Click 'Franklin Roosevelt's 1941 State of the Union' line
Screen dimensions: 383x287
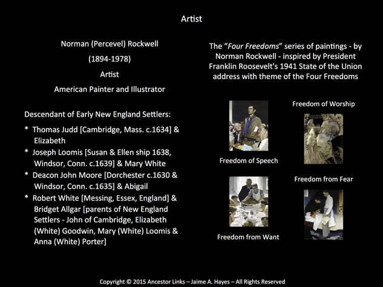click(286, 66)
